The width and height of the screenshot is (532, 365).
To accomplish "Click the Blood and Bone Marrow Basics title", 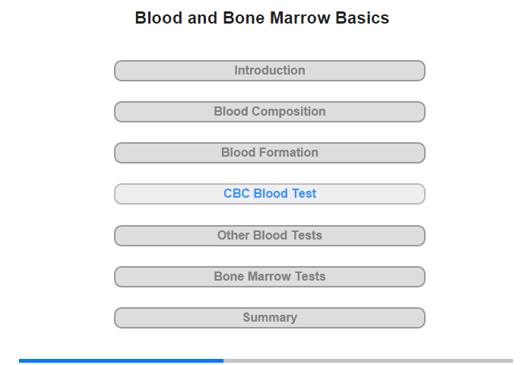I will click(x=262, y=18).
